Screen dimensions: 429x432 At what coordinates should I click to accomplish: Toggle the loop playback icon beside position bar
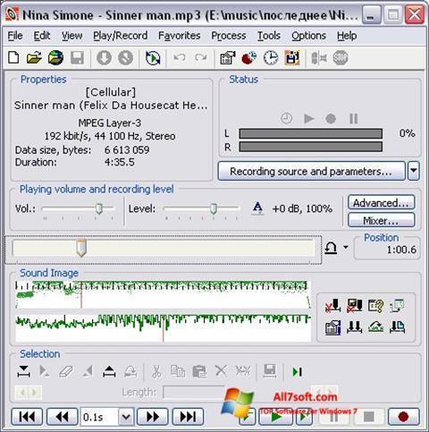pos(331,248)
